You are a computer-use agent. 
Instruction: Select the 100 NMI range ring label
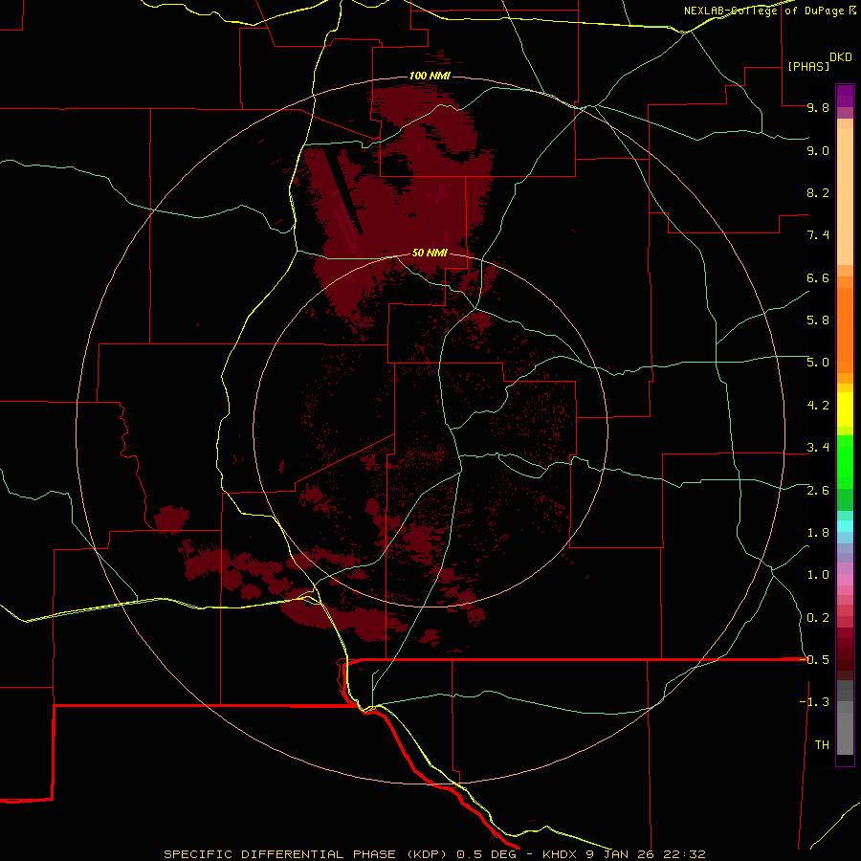pyautogui.click(x=430, y=76)
